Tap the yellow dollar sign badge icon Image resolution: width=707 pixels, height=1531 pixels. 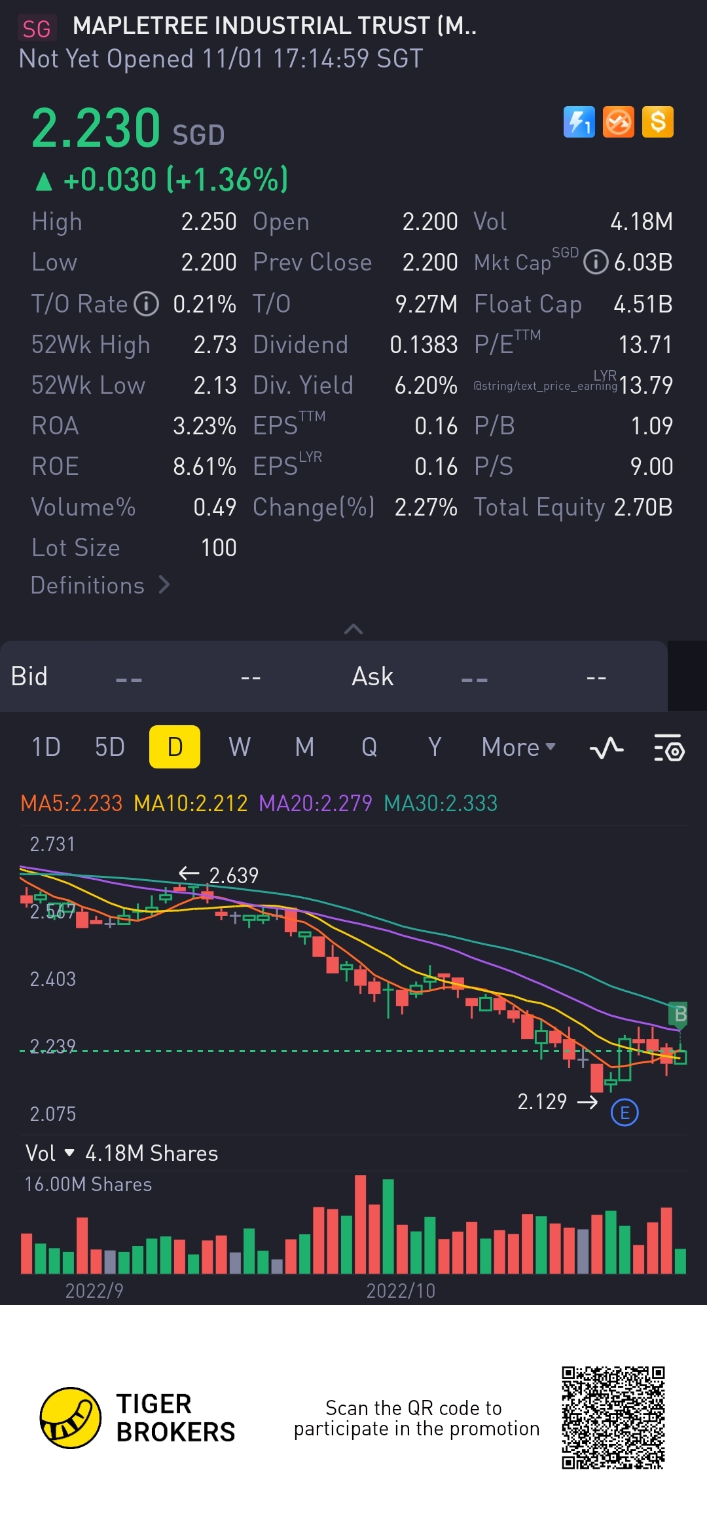tap(658, 122)
